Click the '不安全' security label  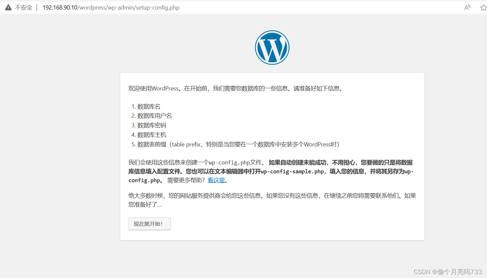tap(24, 7)
